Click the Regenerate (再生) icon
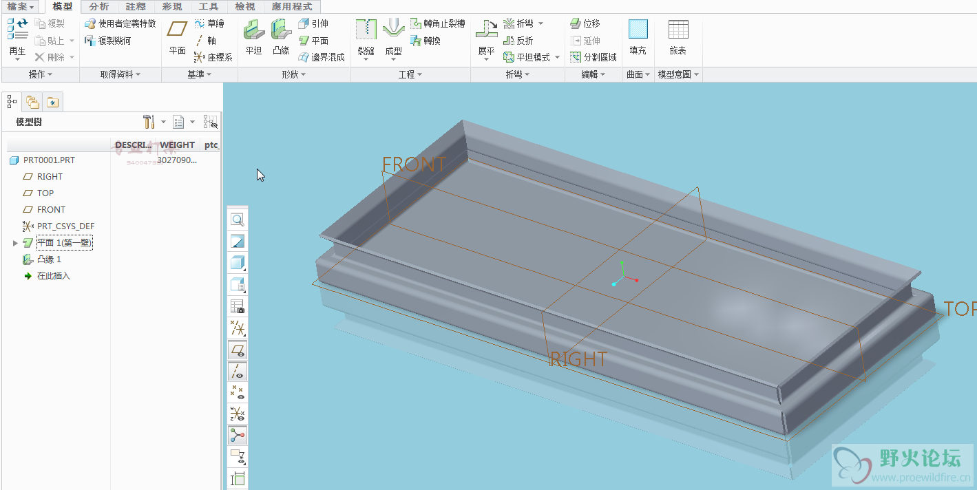Image resolution: width=977 pixels, height=490 pixels. click(18, 30)
